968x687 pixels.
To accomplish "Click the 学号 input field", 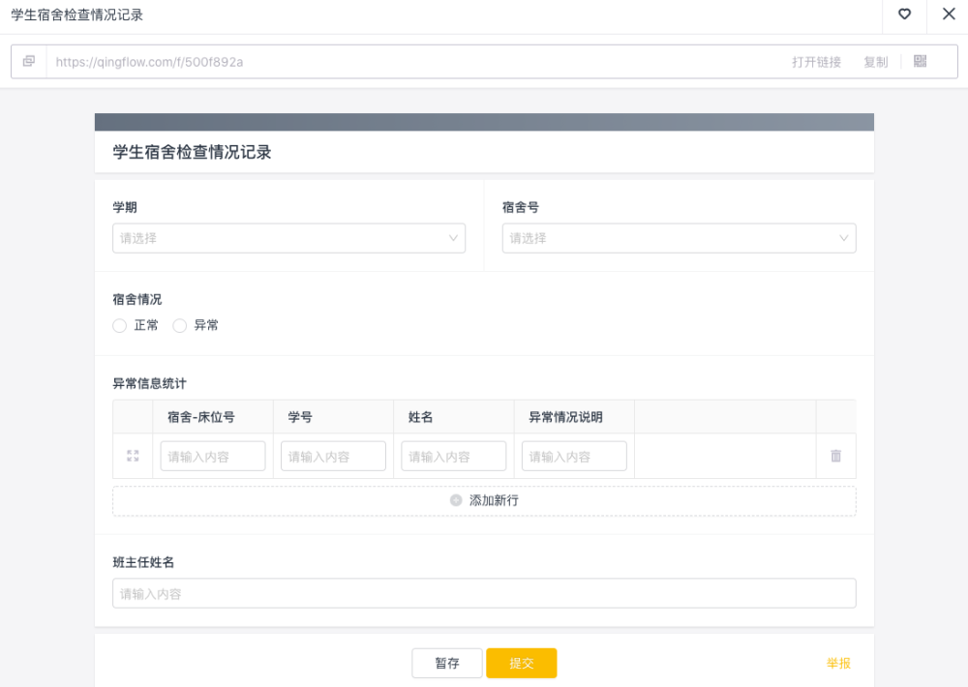I will coord(333,457).
